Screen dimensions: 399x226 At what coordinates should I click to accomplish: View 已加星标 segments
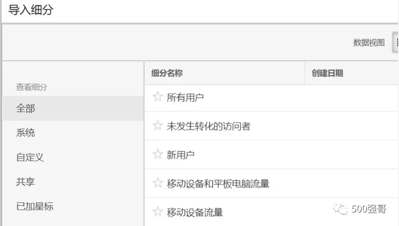pyautogui.click(x=35, y=206)
